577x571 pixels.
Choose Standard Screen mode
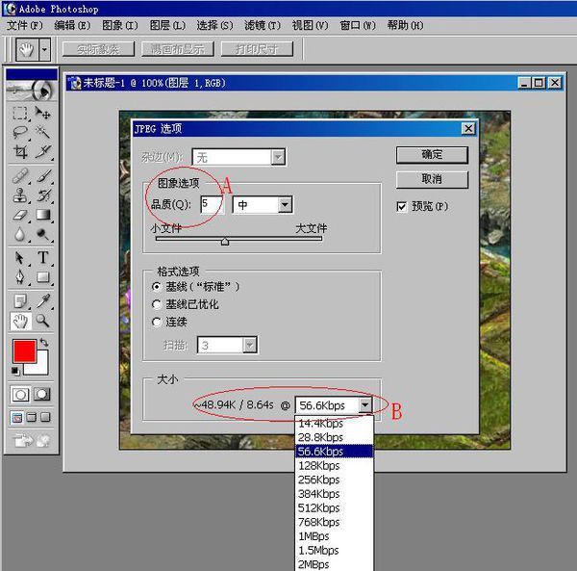click(16, 417)
